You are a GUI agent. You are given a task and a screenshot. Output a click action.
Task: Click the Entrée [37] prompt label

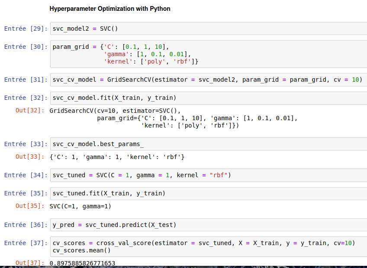click(26, 243)
